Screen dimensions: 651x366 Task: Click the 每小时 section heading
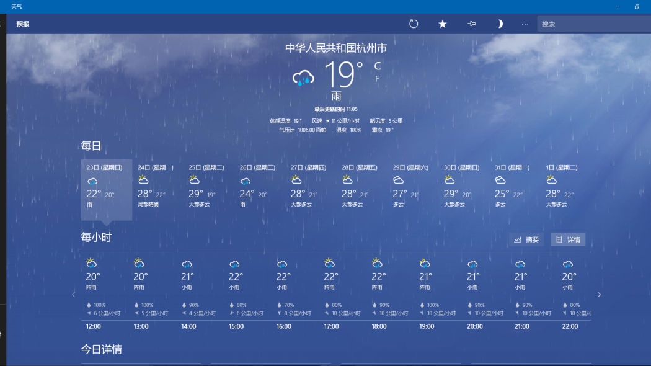coord(96,237)
